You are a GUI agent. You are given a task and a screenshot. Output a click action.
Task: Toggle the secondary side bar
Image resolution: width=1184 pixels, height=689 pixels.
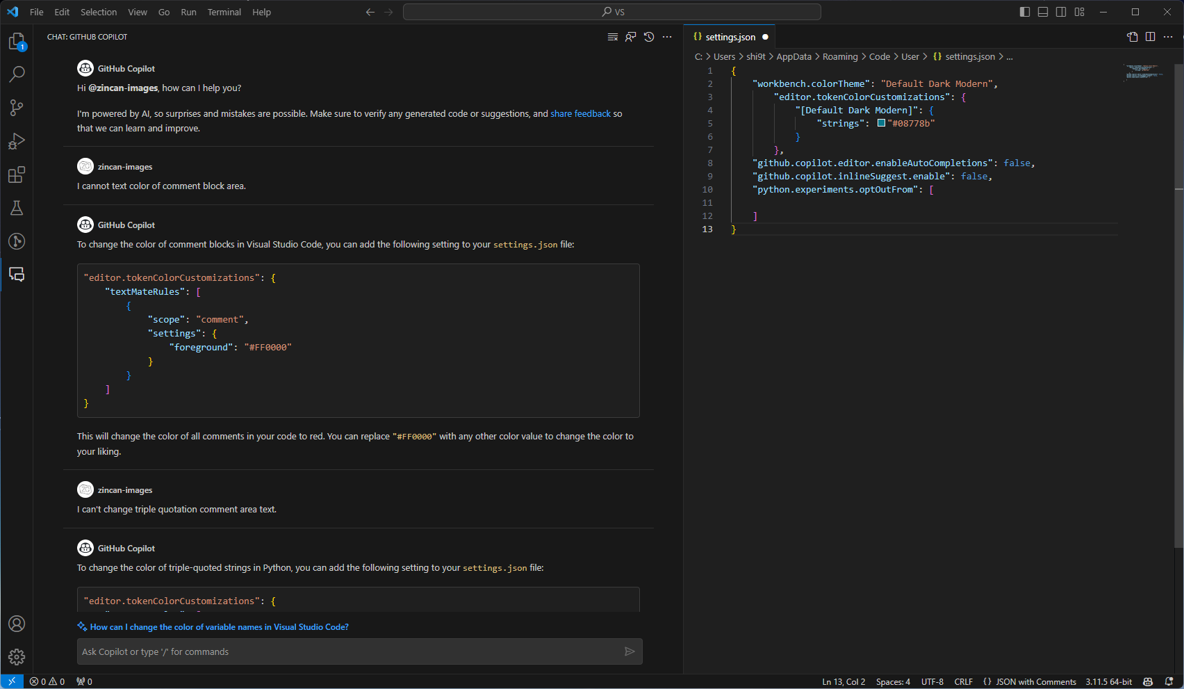tap(1061, 12)
